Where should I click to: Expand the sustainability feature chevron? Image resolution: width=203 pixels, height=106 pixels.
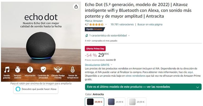point(129,36)
